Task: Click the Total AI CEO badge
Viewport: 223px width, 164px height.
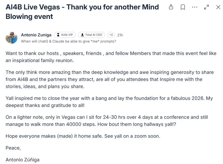Action: 91,35
